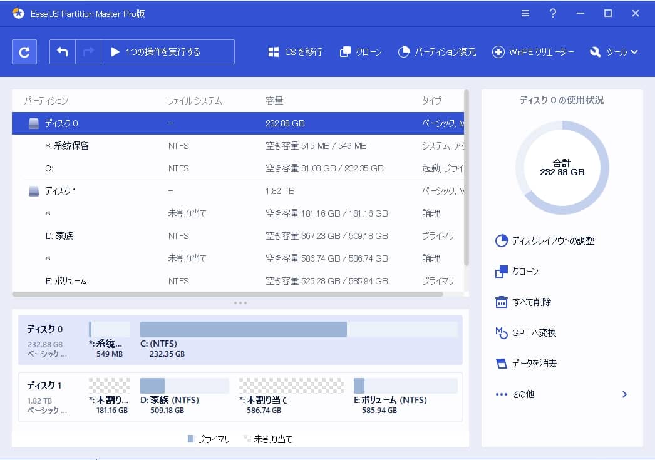
Task: Expand the ツール dropdown menu
Action: click(614, 52)
